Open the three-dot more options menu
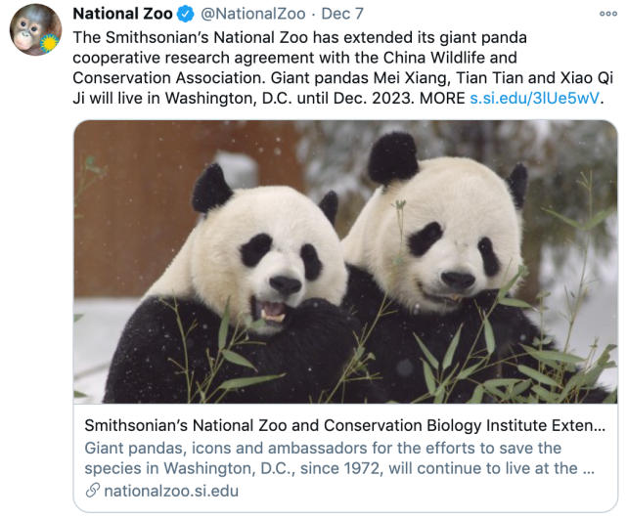This screenshot has width=627, height=519. [x=608, y=13]
